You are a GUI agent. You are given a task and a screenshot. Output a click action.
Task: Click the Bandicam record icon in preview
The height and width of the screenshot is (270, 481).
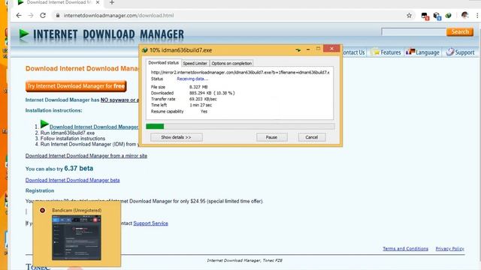click(42, 210)
